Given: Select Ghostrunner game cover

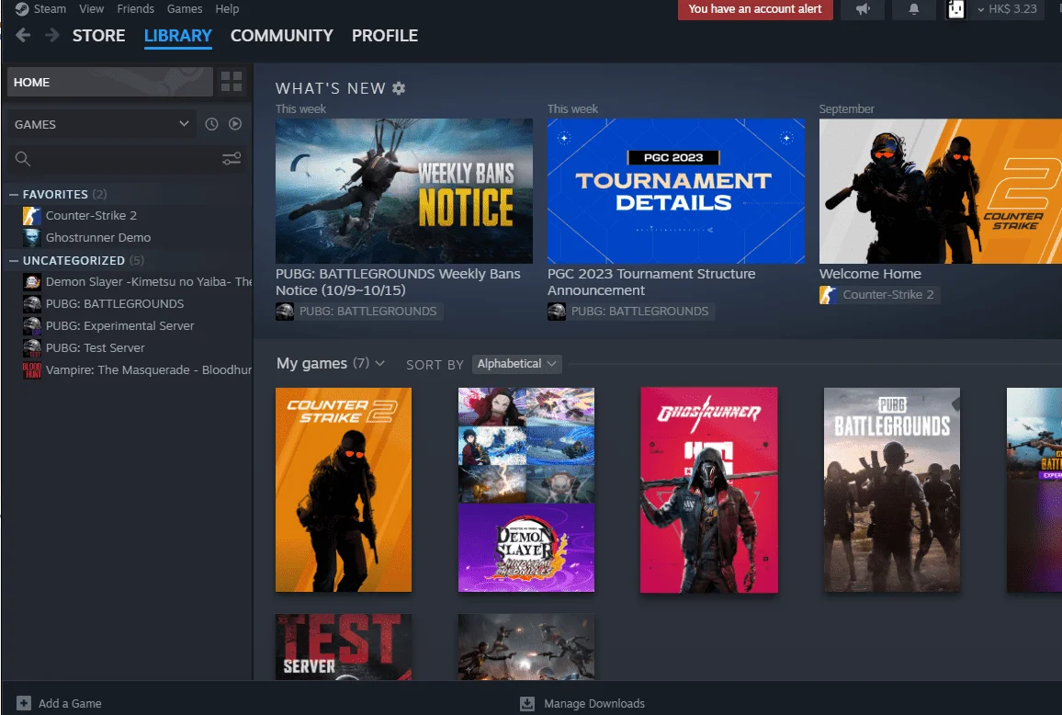Looking at the screenshot, I should coord(709,490).
